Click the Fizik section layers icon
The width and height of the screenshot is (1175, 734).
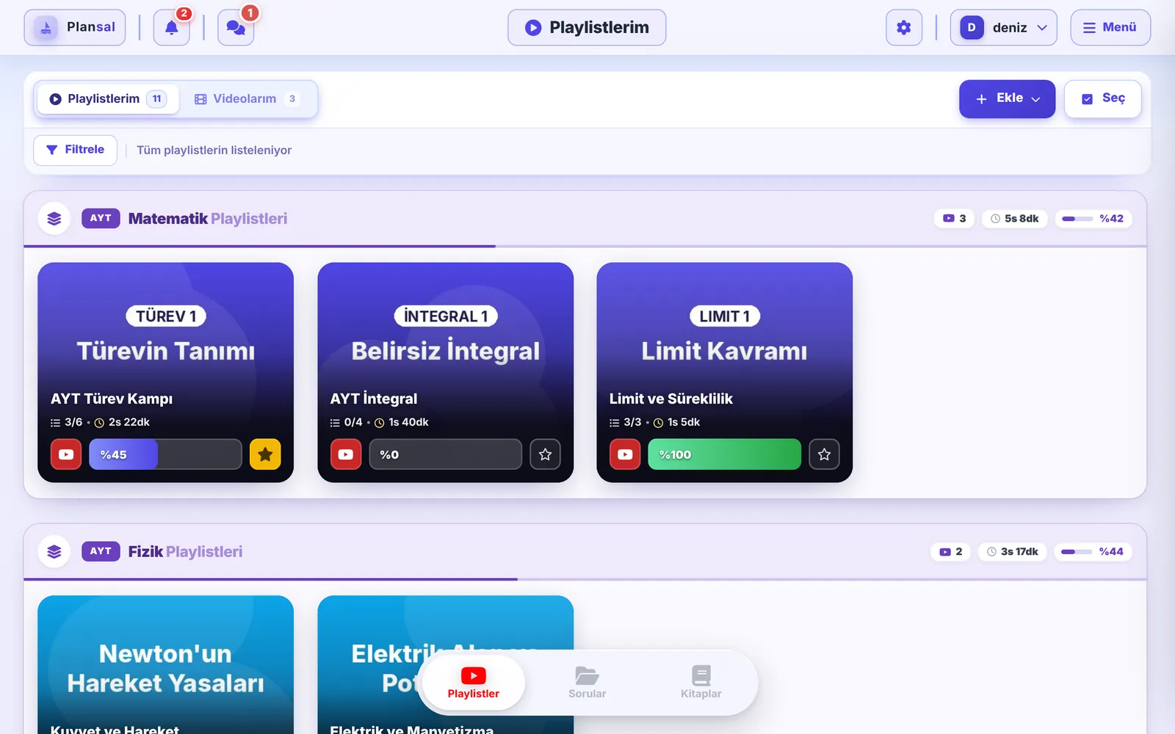pyautogui.click(x=54, y=552)
